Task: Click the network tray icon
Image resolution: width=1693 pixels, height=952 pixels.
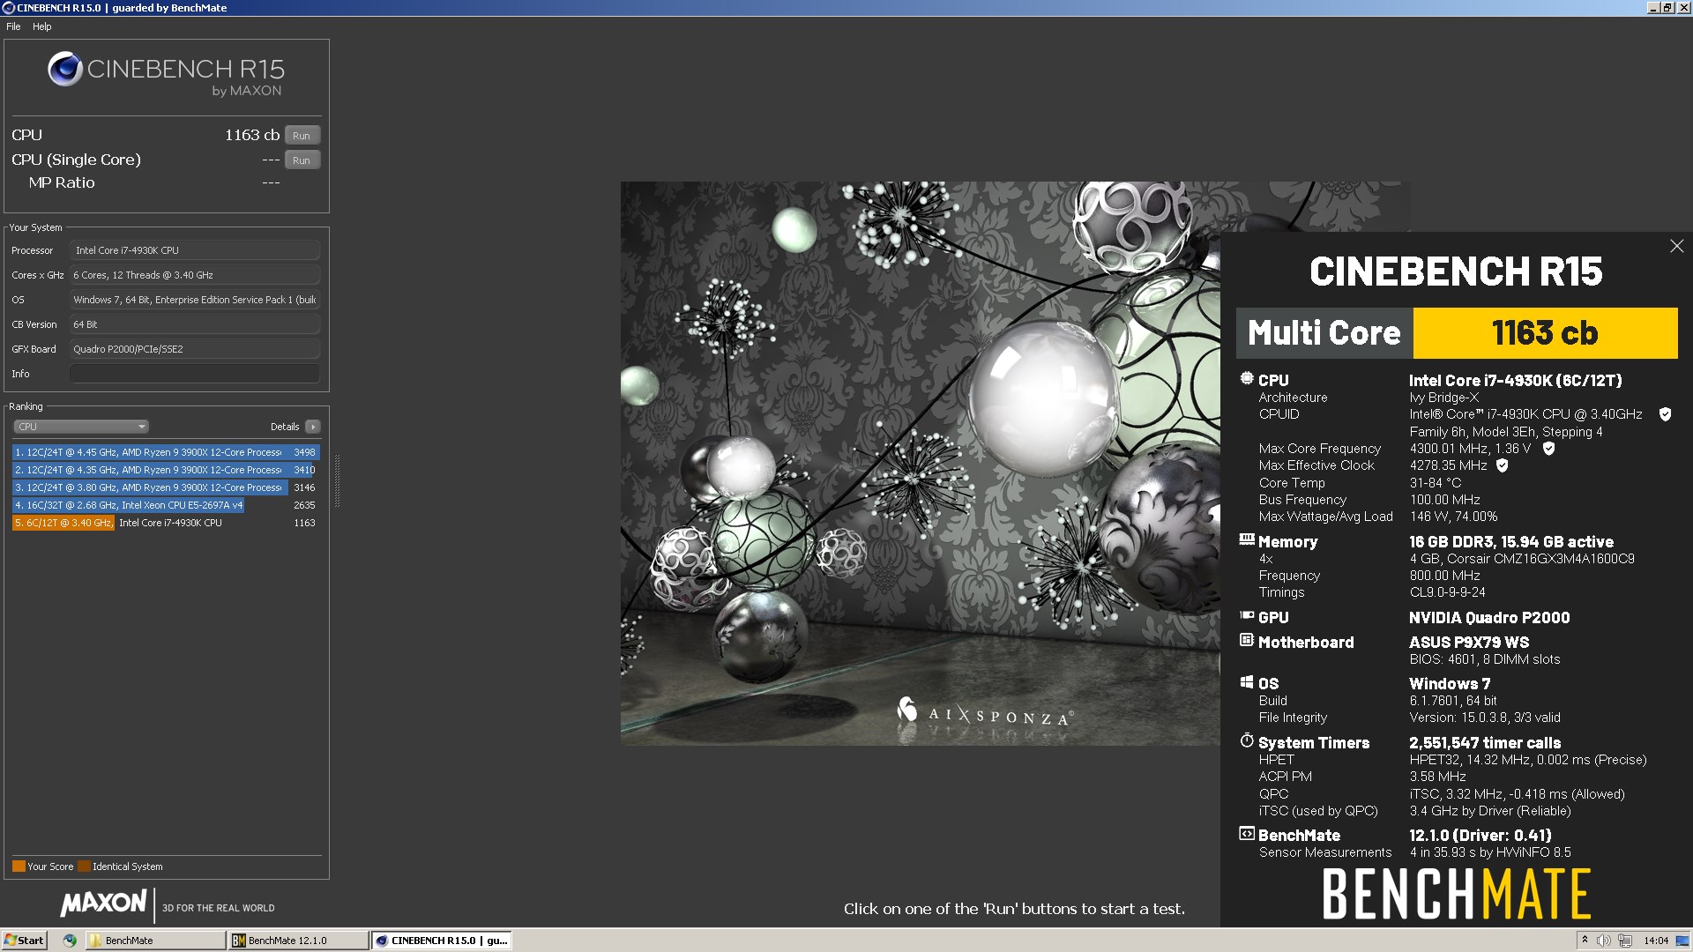Action: [x=1625, y=941]
